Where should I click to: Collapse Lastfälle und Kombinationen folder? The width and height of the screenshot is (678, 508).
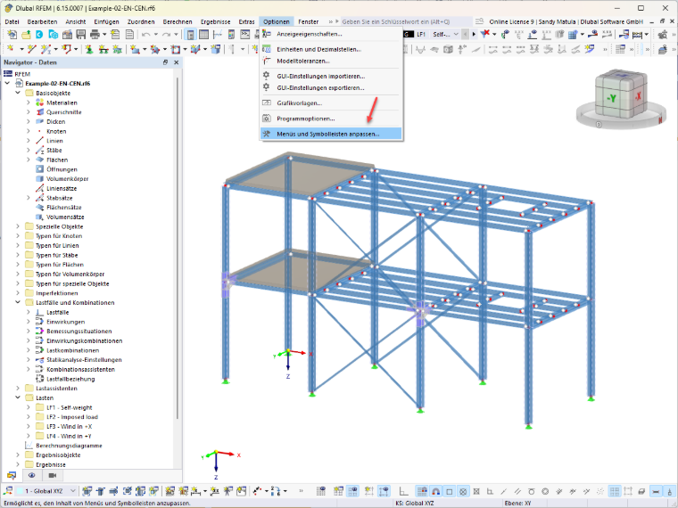pos(18,302)
